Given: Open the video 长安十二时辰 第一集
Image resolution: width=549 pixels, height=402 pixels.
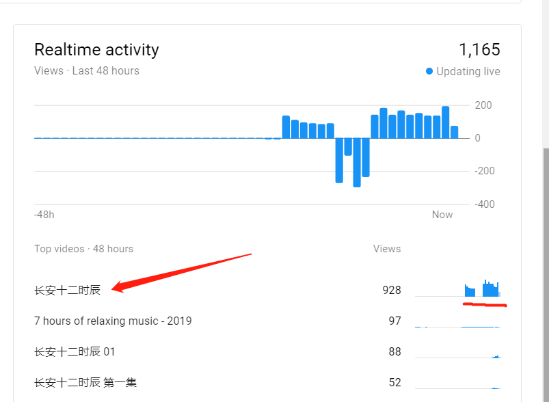Looking at the screenshot, I should click(85, 382).
